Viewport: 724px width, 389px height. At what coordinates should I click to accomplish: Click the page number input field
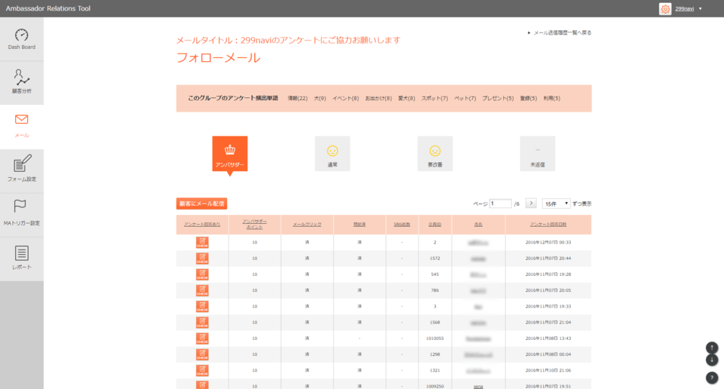(x=500, y=204)
